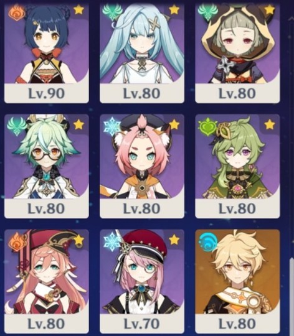
Task: Click the Pyro icon on the antlered-hat card
Action: point(17,242)
